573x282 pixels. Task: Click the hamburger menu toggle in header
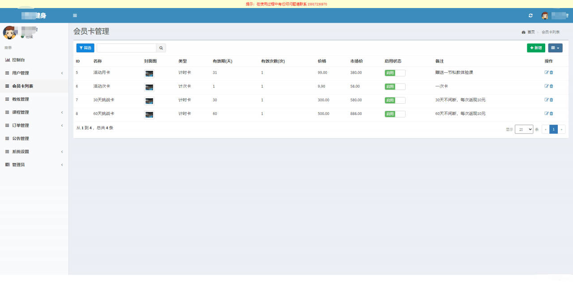[75, 16]
